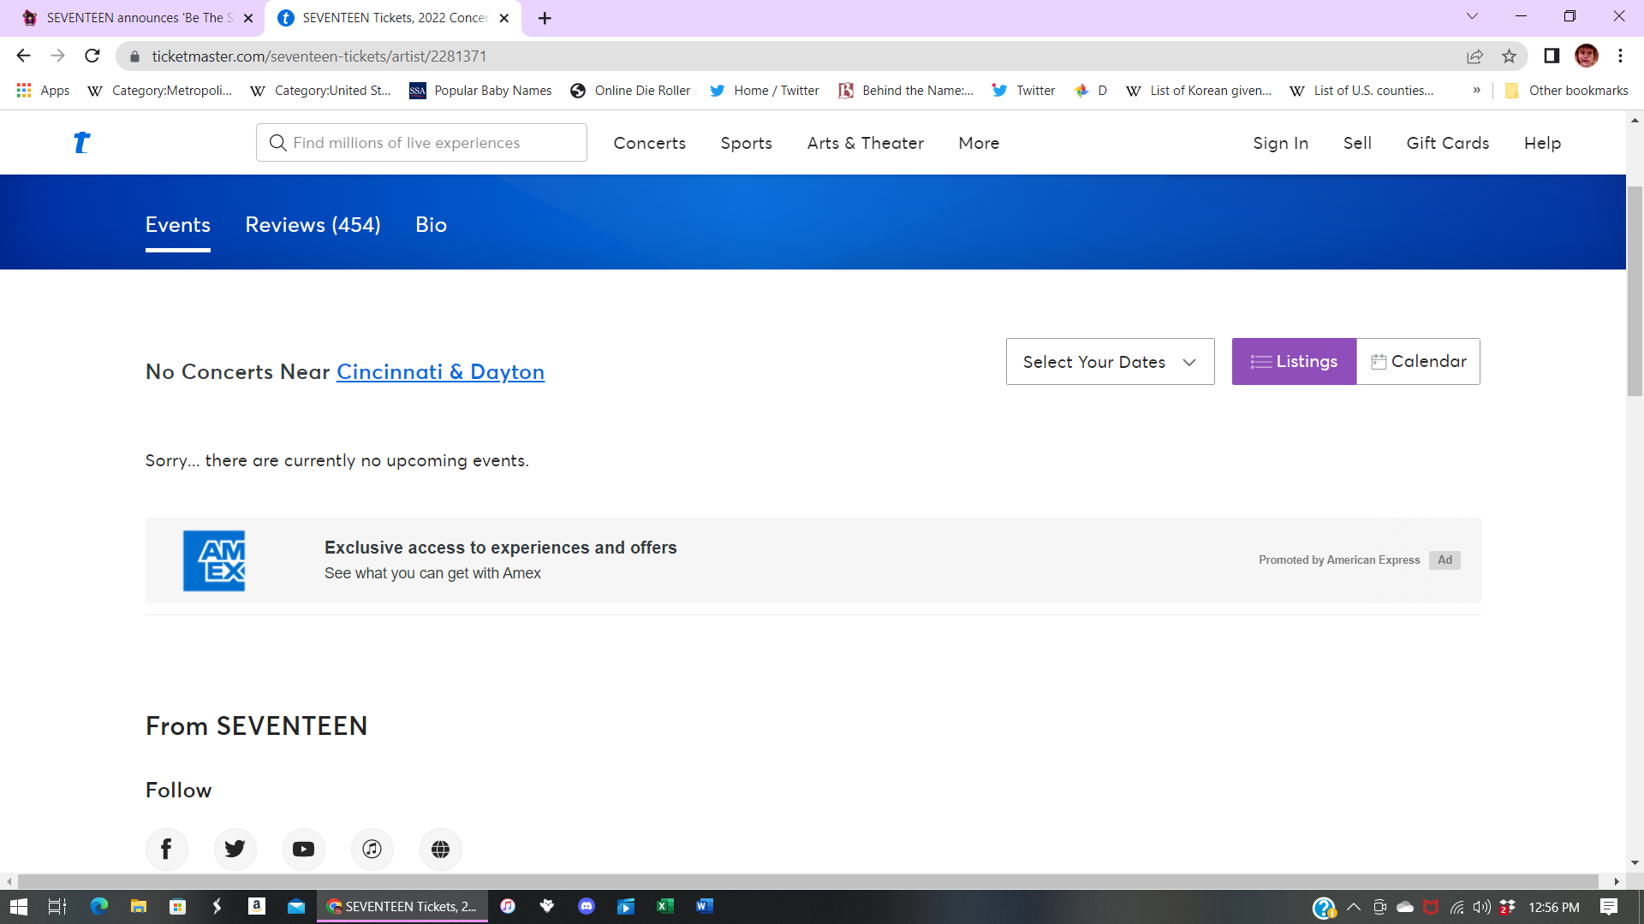Screen dimensions: 1644x924
Task: Open SEVENTEEN's YouTube channel
Action: [x=303, y=849]
